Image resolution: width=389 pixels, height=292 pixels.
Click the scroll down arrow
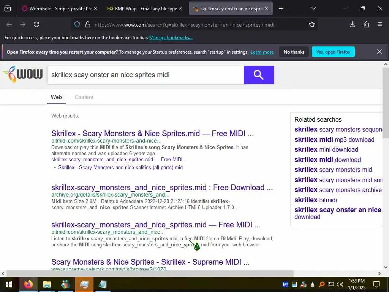point(386,267)
